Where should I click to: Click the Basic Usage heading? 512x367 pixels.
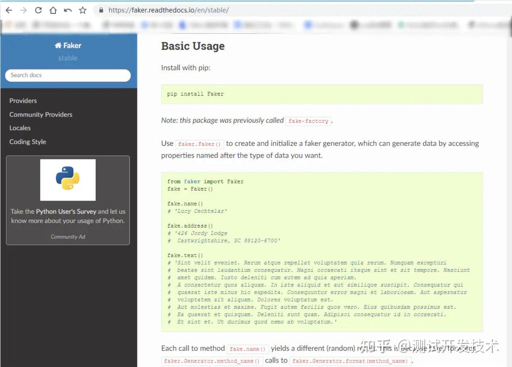(x=193, y=46)
